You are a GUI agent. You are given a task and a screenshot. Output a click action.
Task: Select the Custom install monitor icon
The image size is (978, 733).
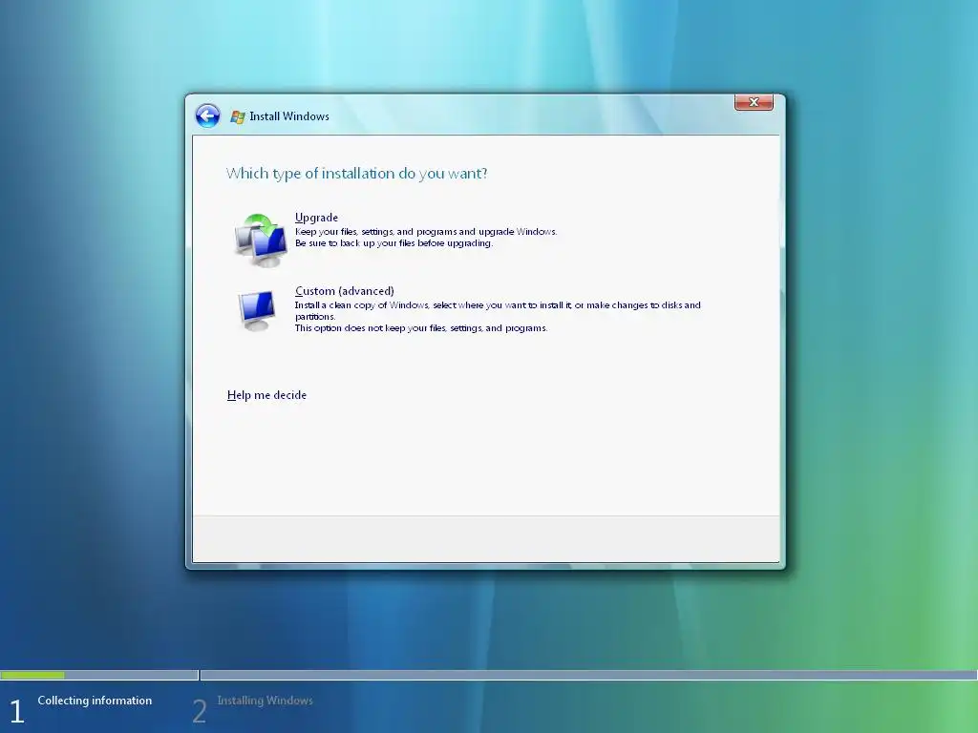coord(257,310)
